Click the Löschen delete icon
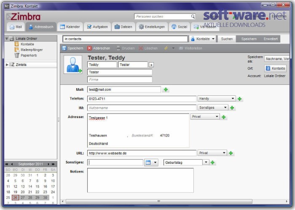The width and height of the screenshot is (295, 210). (x=141, y=48)
